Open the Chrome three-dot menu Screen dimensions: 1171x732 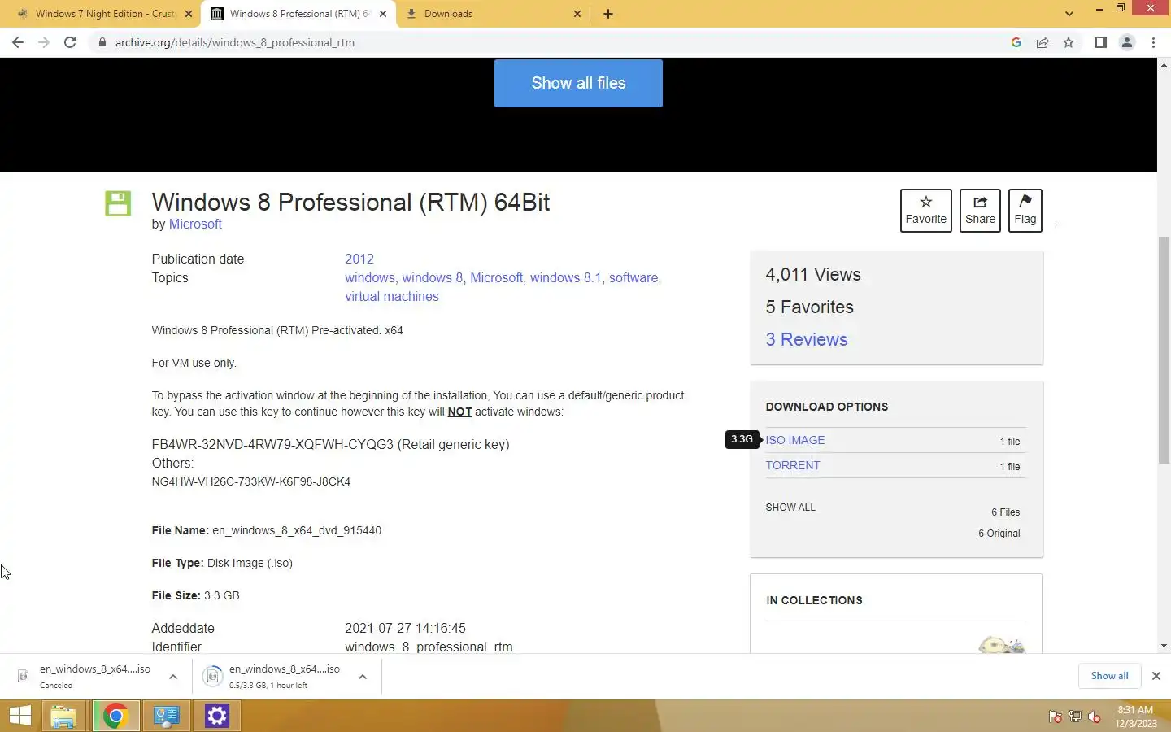(1153, 42)
